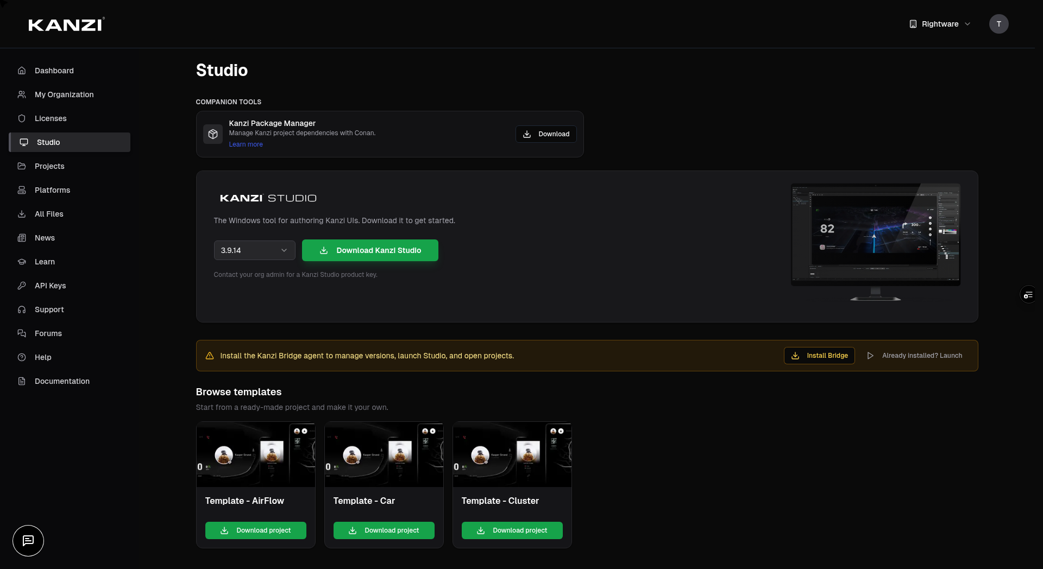Expand the Rightware organization switcher

pos(940,24)
